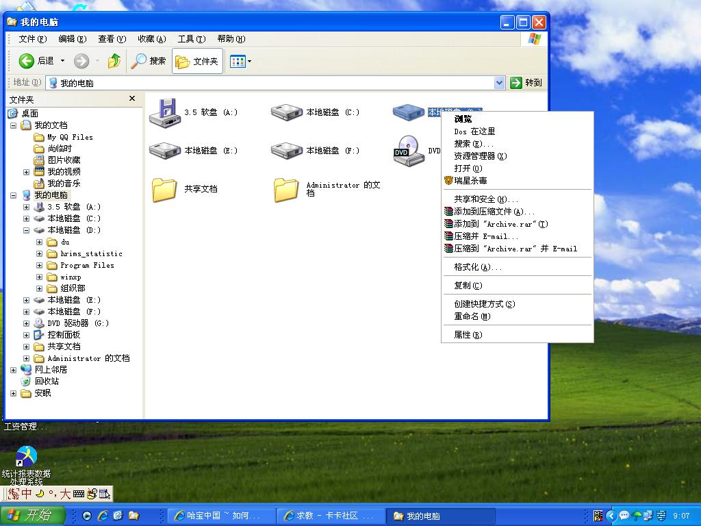Select the local disk (E:) icon

click(165, 151)
